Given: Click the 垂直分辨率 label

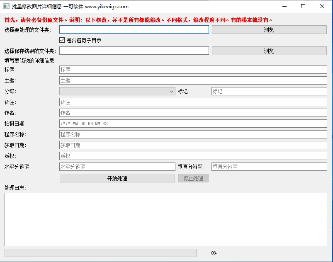Looking at the screenshot, I should coord(191,167).
